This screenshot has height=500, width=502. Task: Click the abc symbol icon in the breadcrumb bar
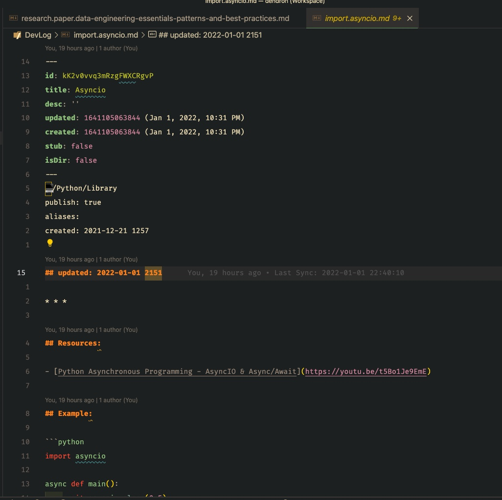coord(152,35)
